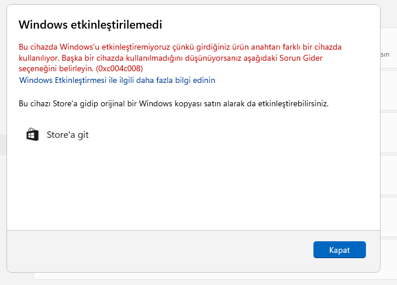Click "Bu cihazda" at the start of the red message
The width and height of the screenshot is (397, 285).
pos(38,47)
